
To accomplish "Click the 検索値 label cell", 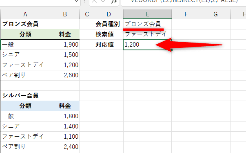I will pyautogui.click(x=109, y=34).
